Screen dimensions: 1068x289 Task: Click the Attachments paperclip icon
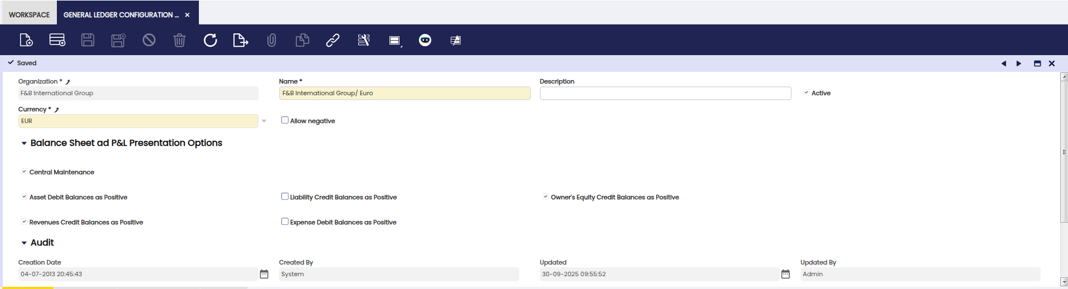tap(271, 40)
